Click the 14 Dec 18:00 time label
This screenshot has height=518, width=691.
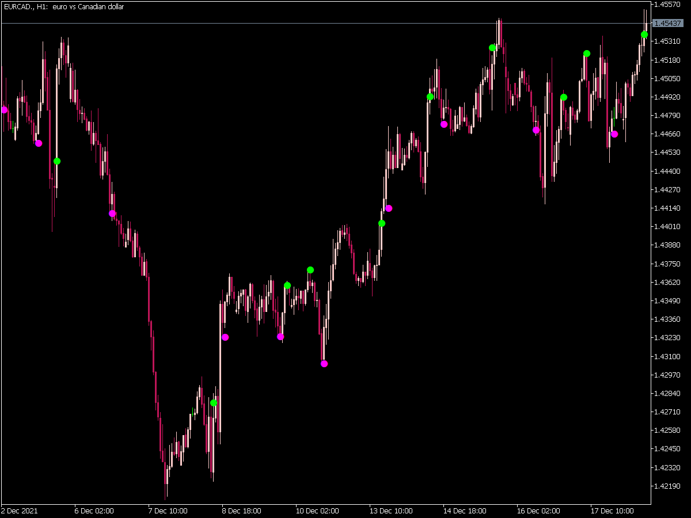tap(465, 511)
